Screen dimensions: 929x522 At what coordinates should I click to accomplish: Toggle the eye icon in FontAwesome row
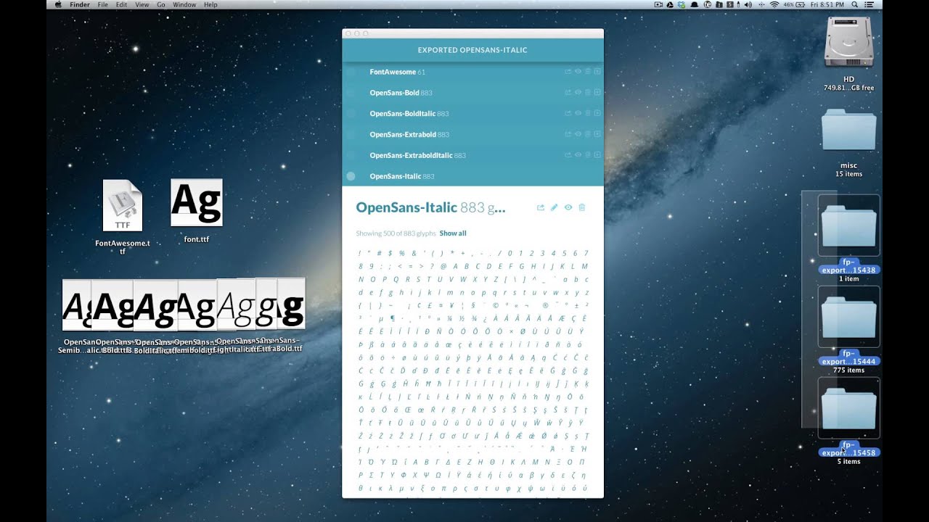pos(578,72)
